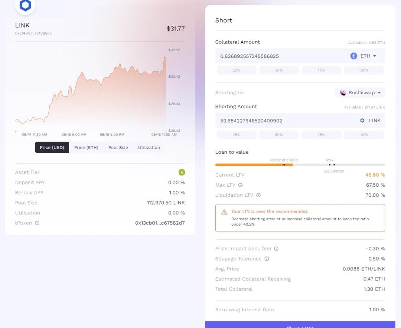Click the Slippage Tolerance info icon
The image size is (401, 328).
tap(267, 259)
